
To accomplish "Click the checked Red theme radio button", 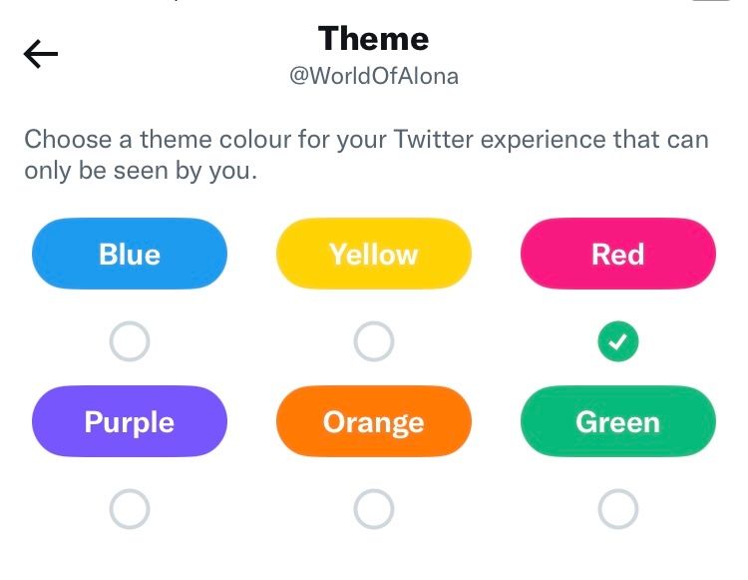I will 618,341.
